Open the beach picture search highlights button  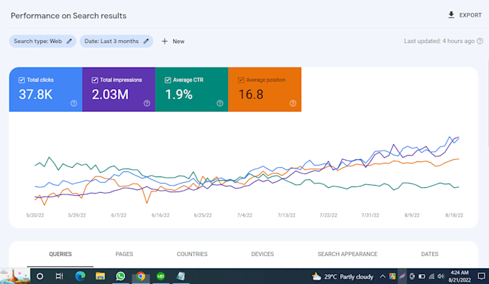pyautogui.click(x=15, y=276)
